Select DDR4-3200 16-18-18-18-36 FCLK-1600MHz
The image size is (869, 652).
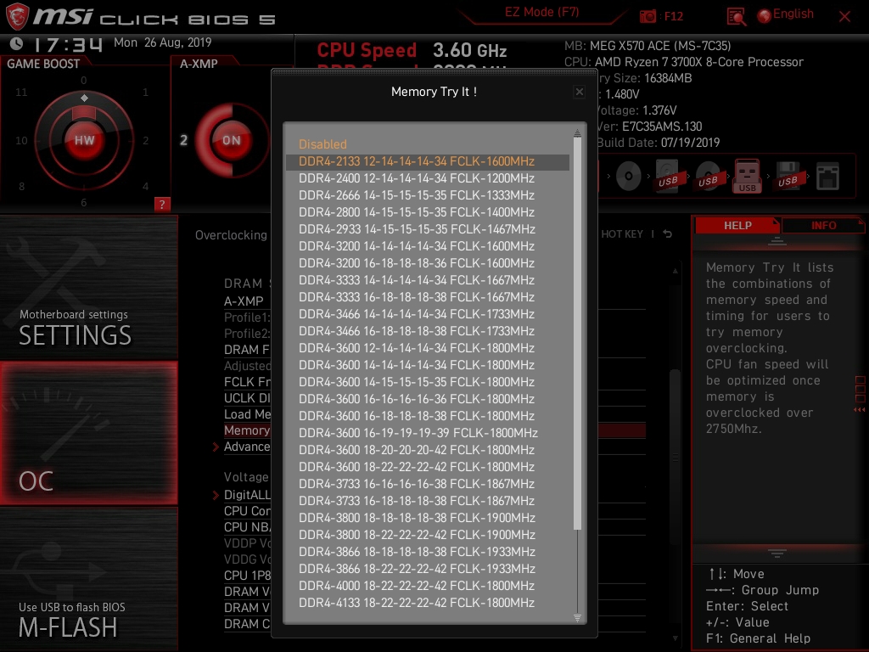tap(428, 263)
